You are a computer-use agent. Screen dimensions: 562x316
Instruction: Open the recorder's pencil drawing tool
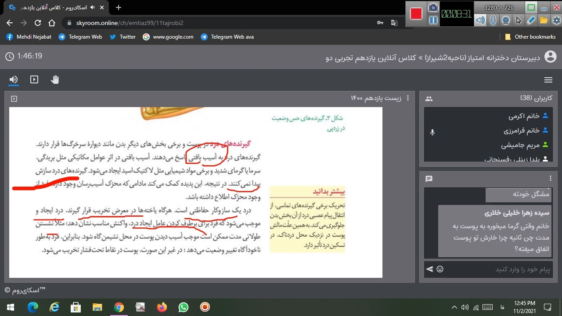(531, 20)
